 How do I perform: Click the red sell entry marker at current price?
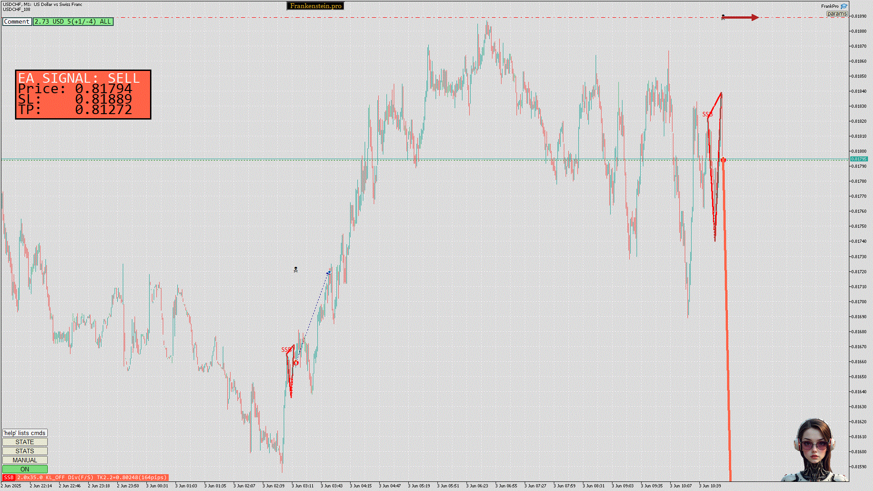723,160
